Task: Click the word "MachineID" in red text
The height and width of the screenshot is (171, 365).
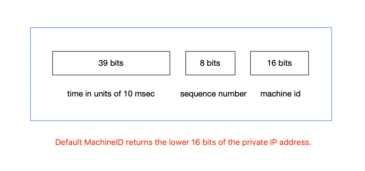Action: (104, 142)
